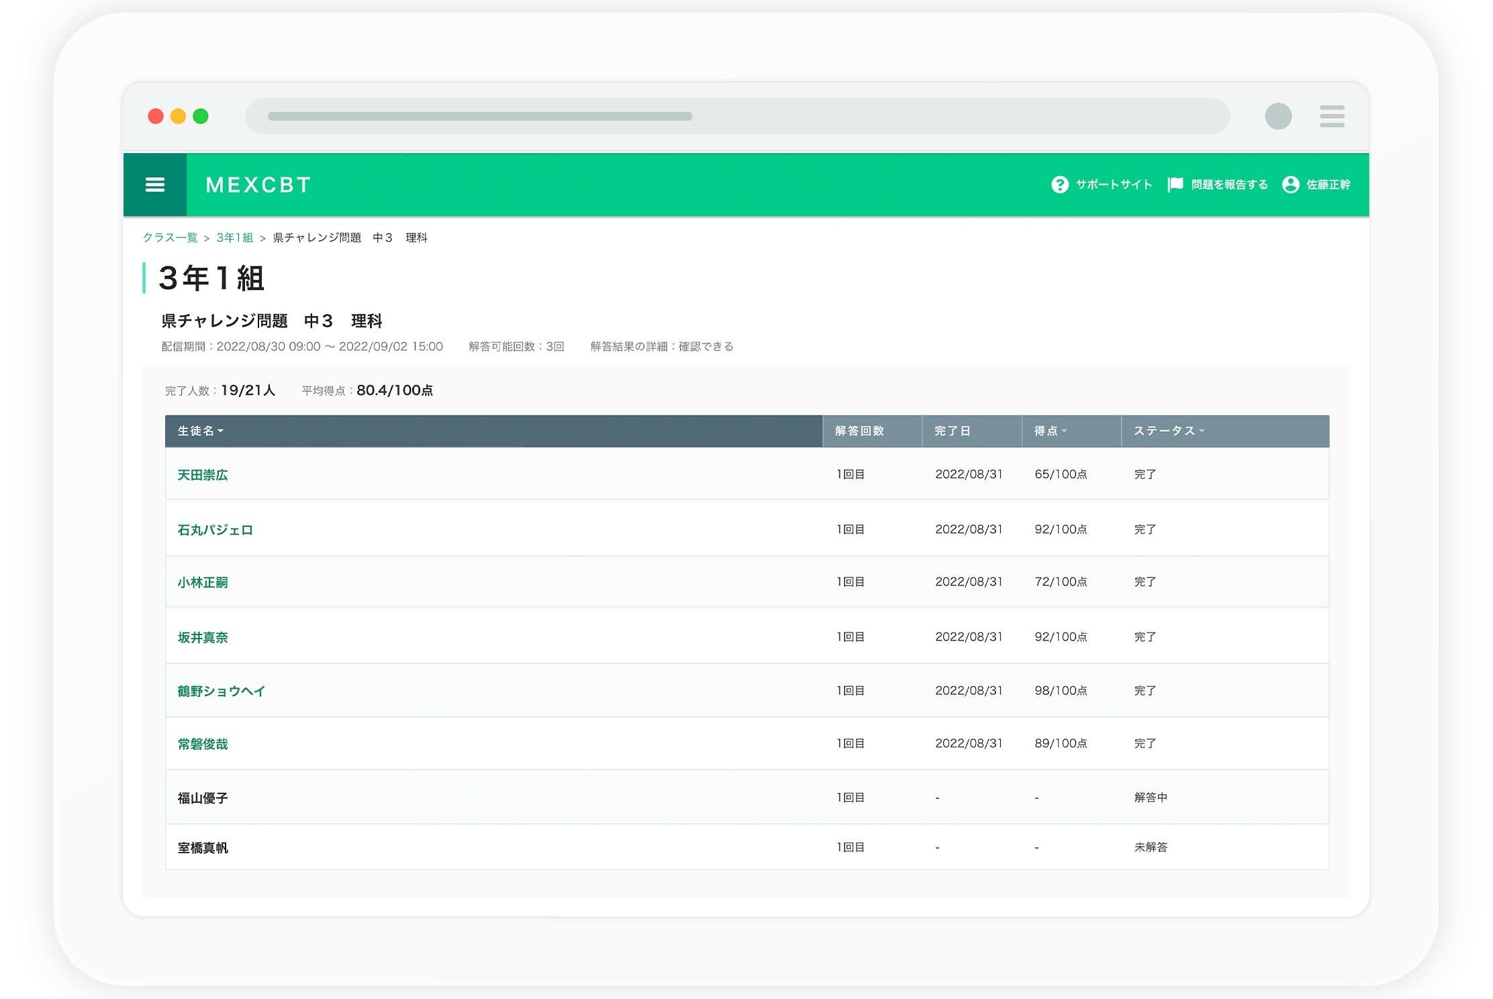Sort by ステータス column dropdown
The width and height of the screenshot is (1493, 999).
point(1169,431)
